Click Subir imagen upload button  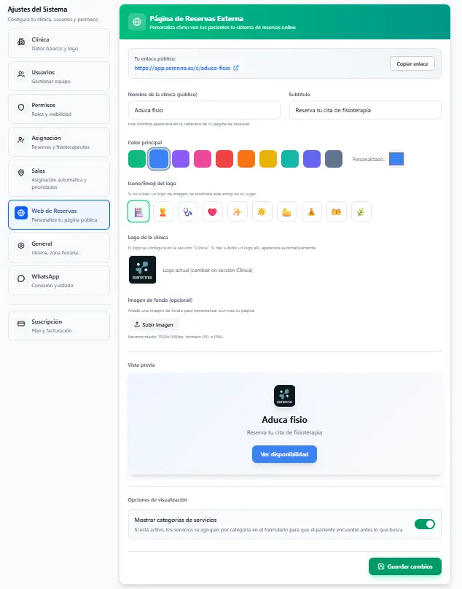pos(153,324)
